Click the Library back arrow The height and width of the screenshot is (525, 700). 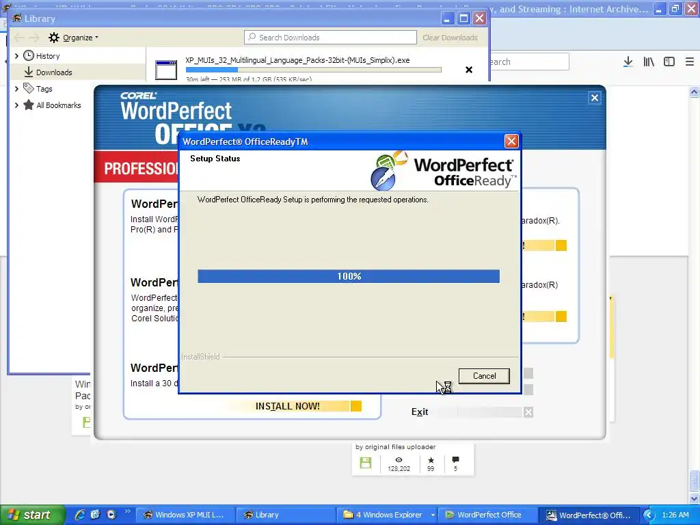tap(19, 38)
